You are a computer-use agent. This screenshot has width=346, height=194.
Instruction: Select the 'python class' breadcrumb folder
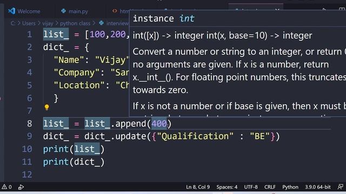[75, 23]
